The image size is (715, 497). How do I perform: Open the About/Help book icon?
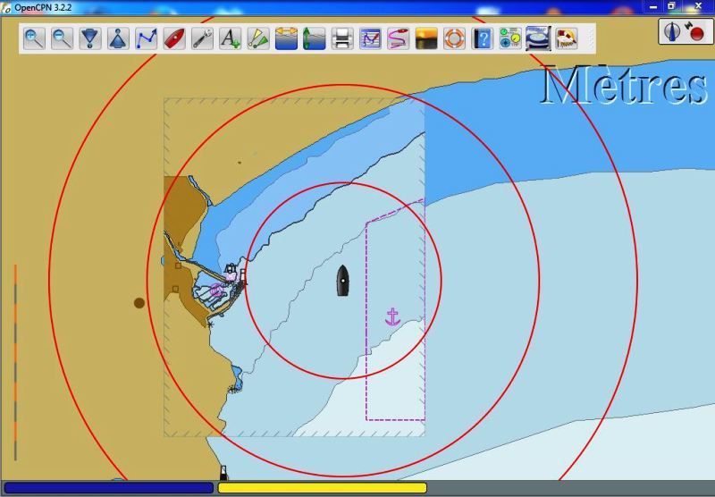483,38
